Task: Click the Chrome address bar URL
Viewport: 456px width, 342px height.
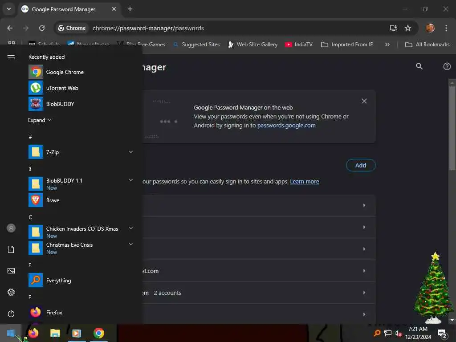Action: pos(148,28)
